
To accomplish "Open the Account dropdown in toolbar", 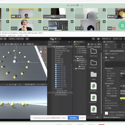I will [106, 39].
